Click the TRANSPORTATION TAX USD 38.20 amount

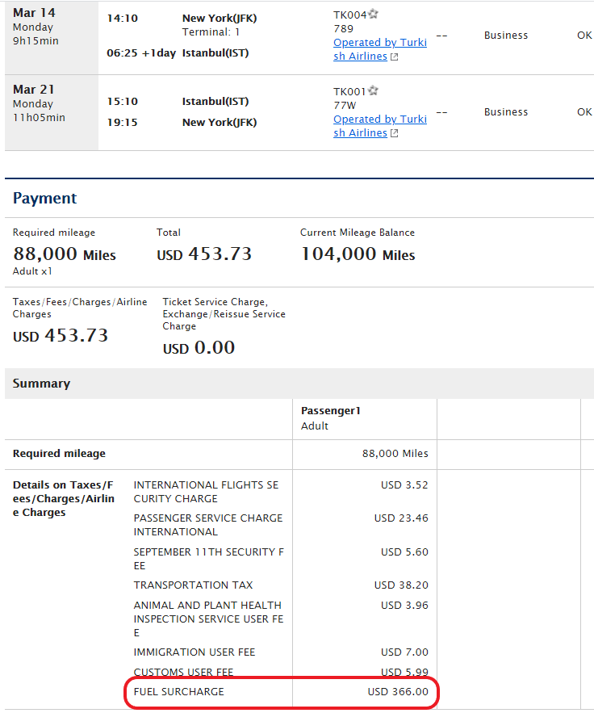pos(401,585)
